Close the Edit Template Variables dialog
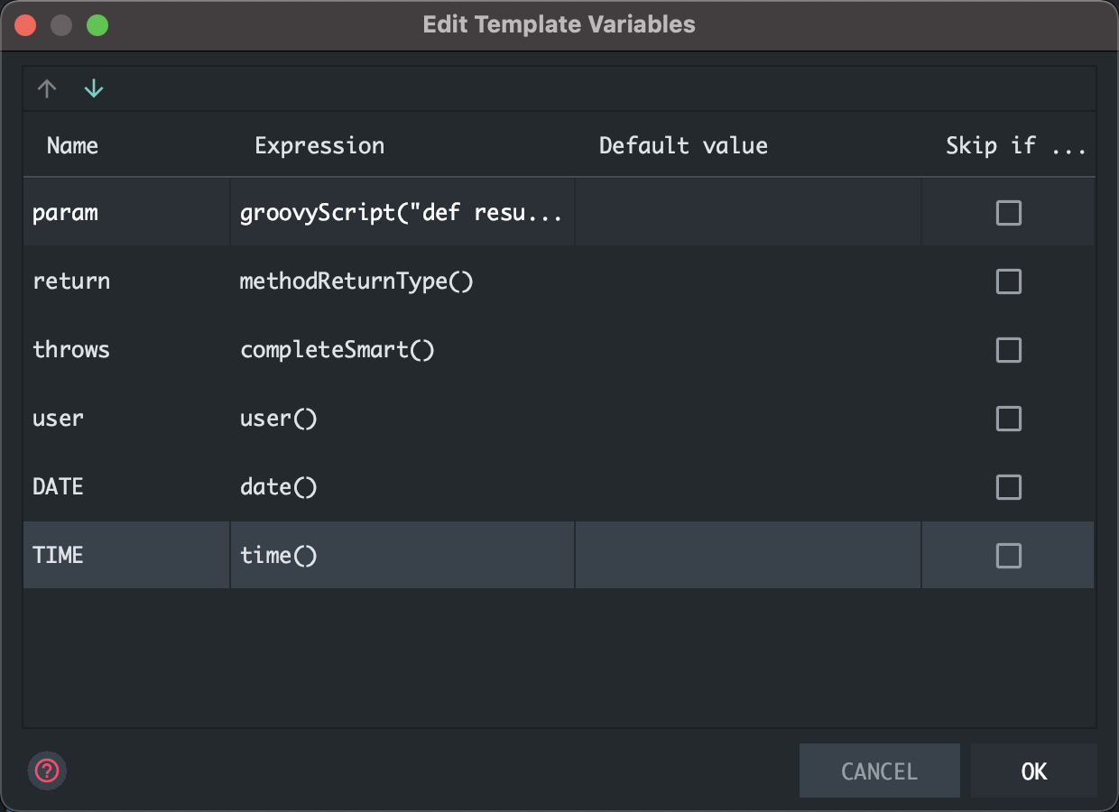Image resolution: width=1119 pixels, height=812 pixels. point(25,25)
